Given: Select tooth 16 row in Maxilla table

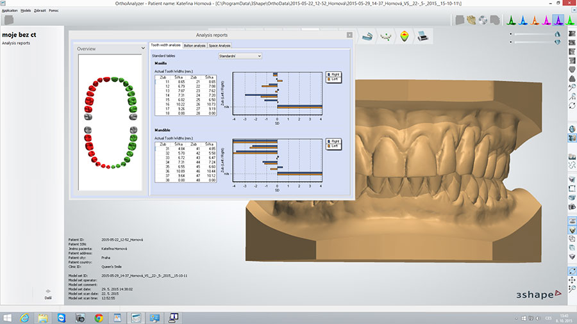Looking at the screenshot, I should pos(186,104).
